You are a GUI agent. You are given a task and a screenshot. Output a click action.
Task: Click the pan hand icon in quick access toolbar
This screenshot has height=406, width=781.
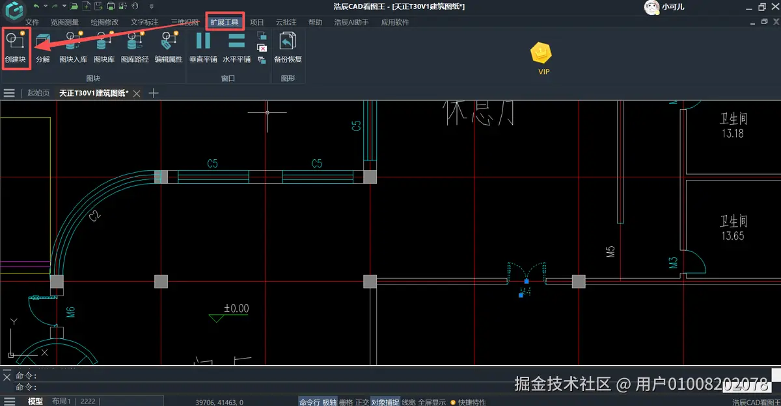[134, 6]
